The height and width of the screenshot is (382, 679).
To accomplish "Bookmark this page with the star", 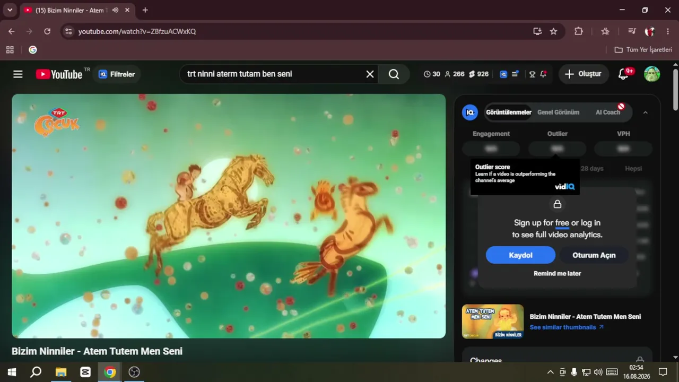I will click(553, 31).
